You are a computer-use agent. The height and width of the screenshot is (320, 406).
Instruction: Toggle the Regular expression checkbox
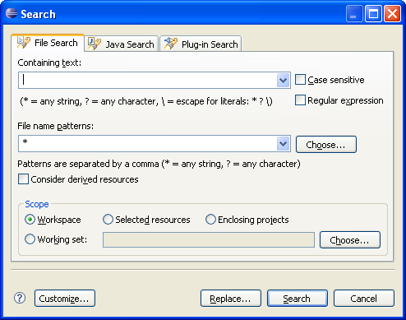[300, 100]
